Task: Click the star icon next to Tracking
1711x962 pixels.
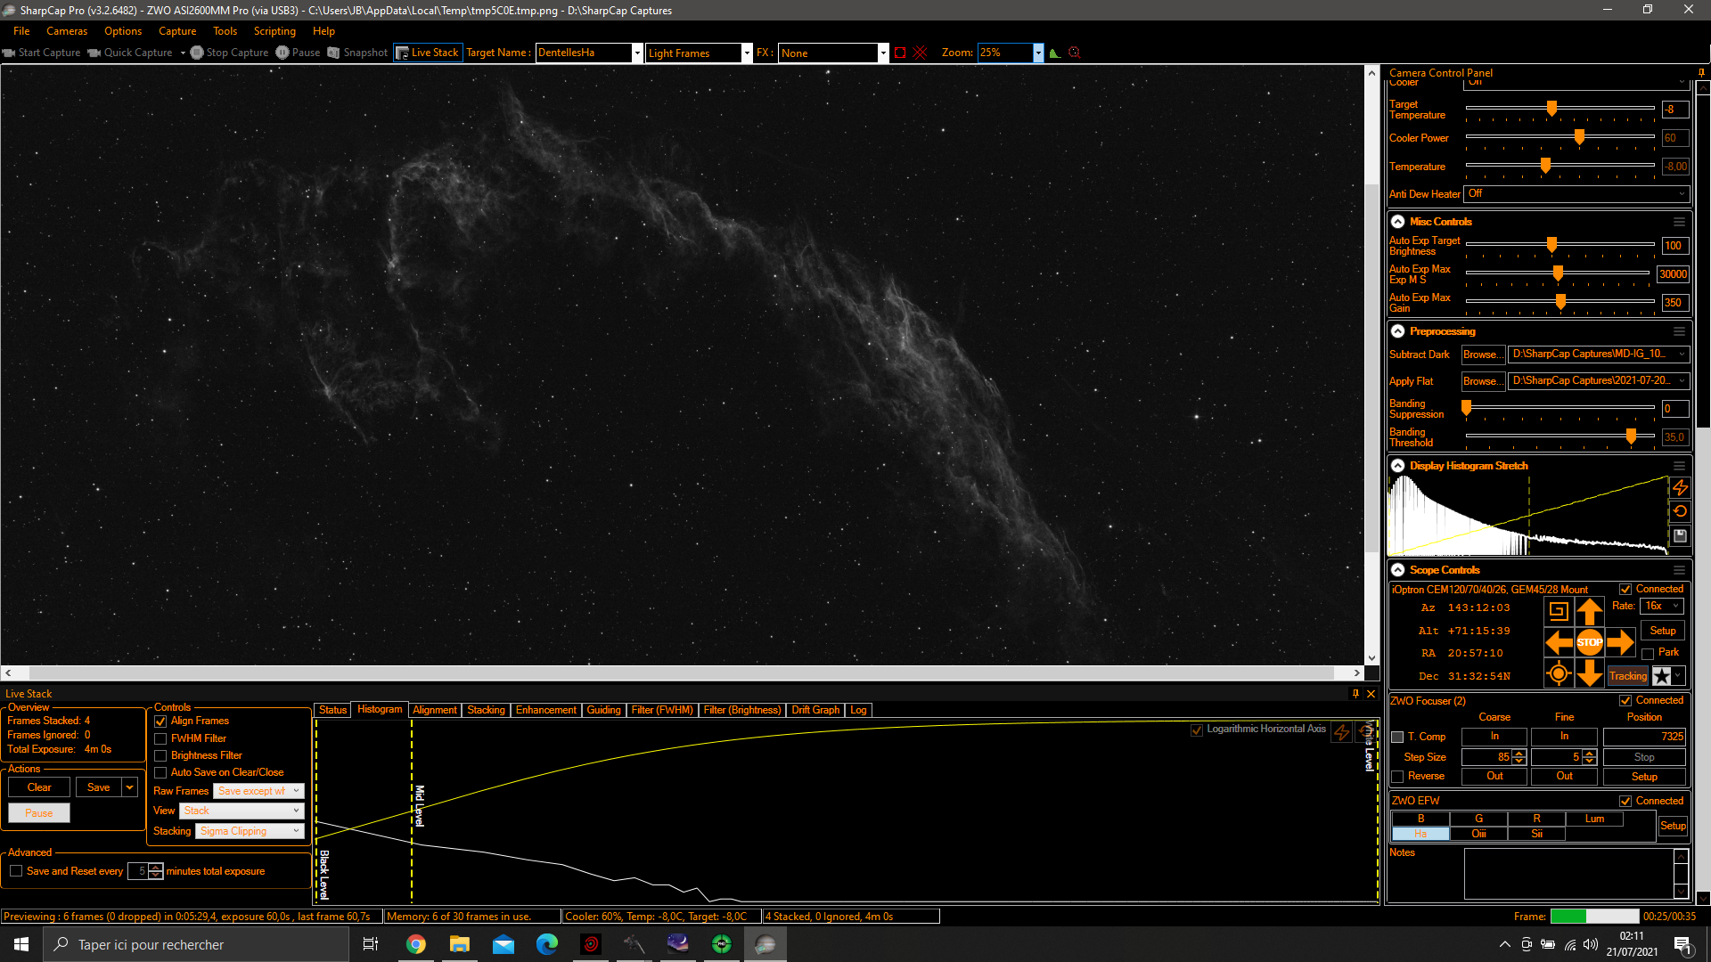Action: 1662,676
